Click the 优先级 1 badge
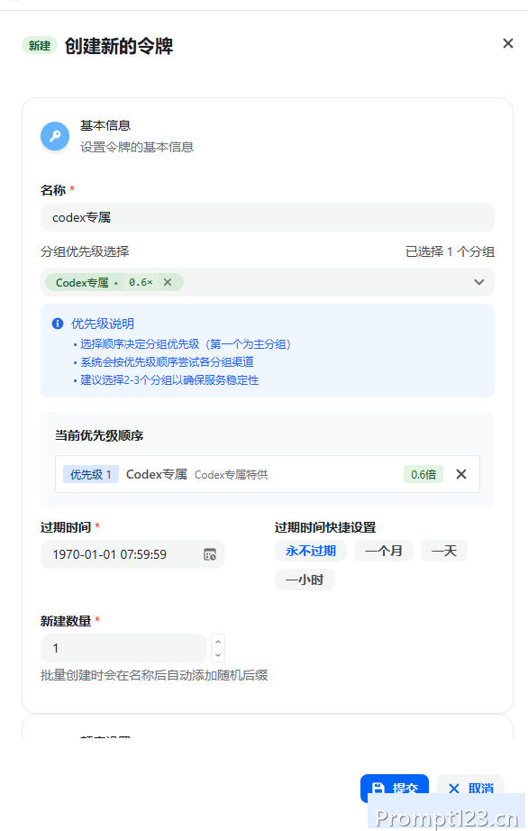This screenshot has height=831, width=528. click(x=91, y=474)
